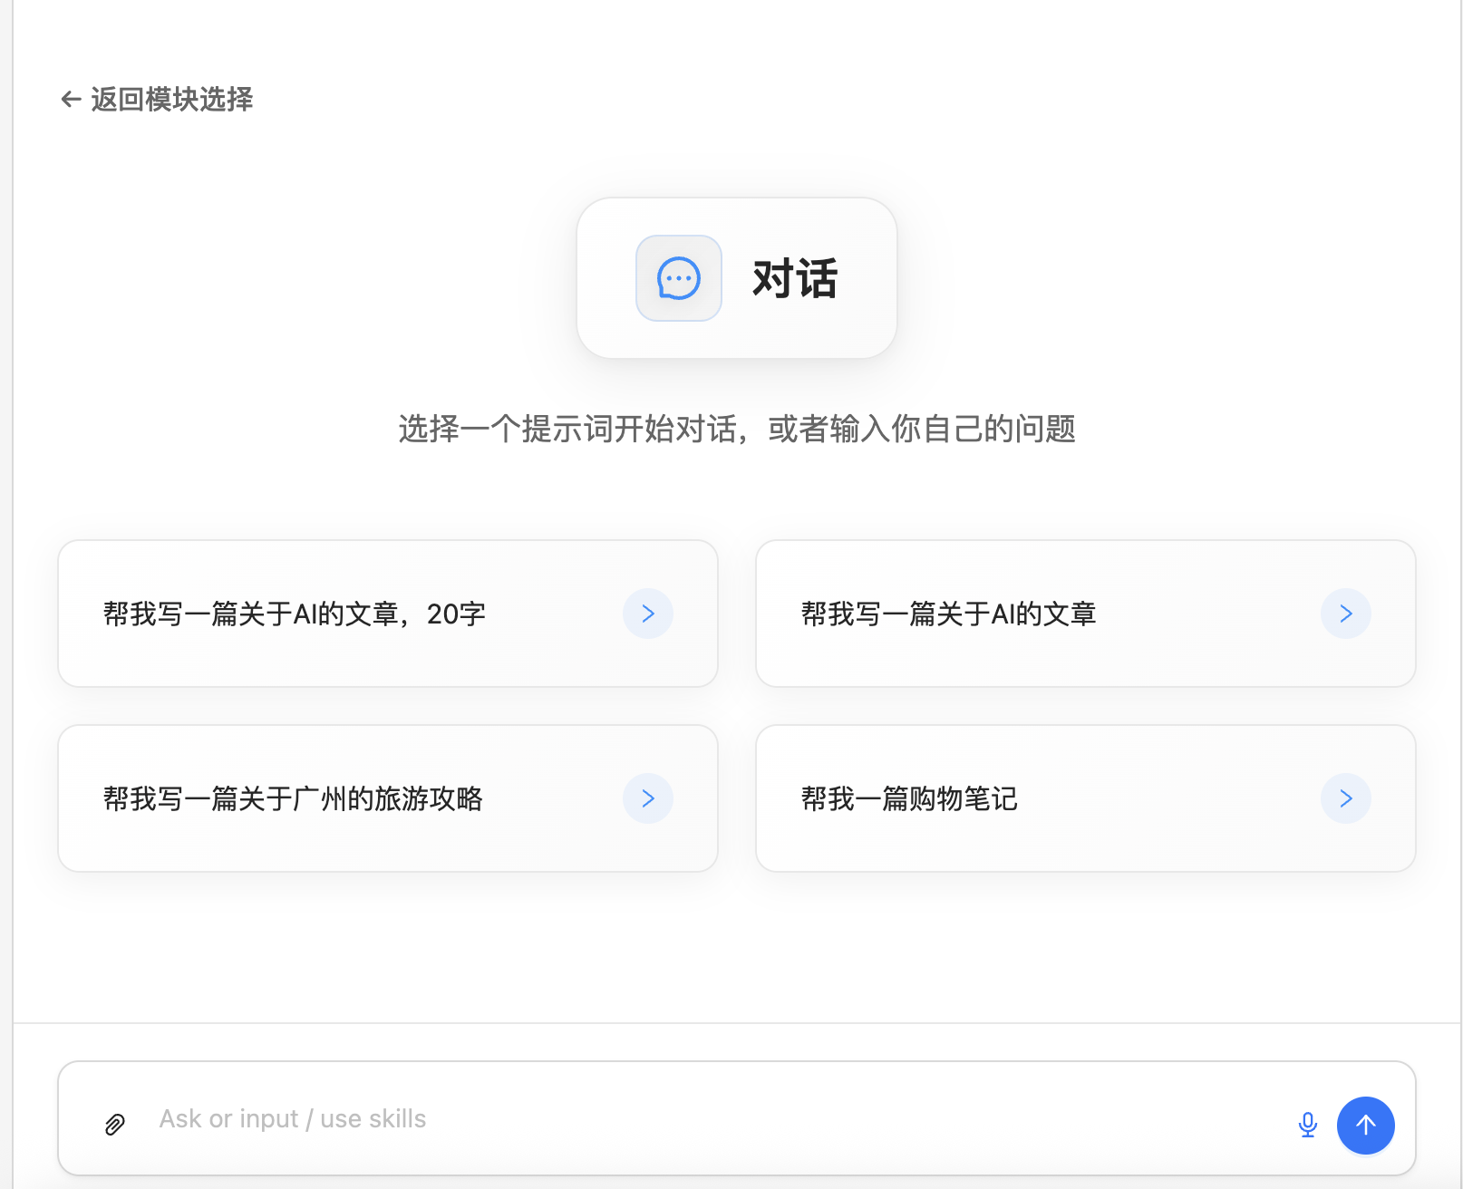This screenshot has height=1189, width=1463.
Task: Click the back arrow icon
Action: 71,99
